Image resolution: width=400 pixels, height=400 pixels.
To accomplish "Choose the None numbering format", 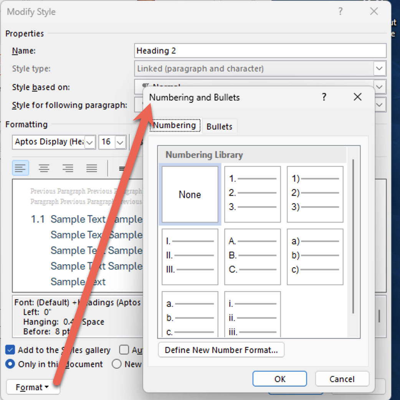I will (190, 194).
